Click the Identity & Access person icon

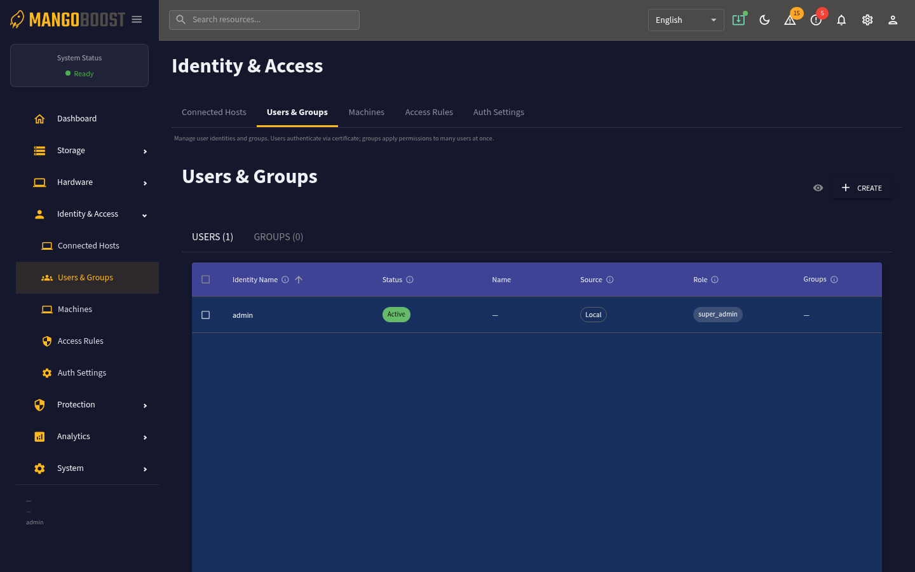39,214
